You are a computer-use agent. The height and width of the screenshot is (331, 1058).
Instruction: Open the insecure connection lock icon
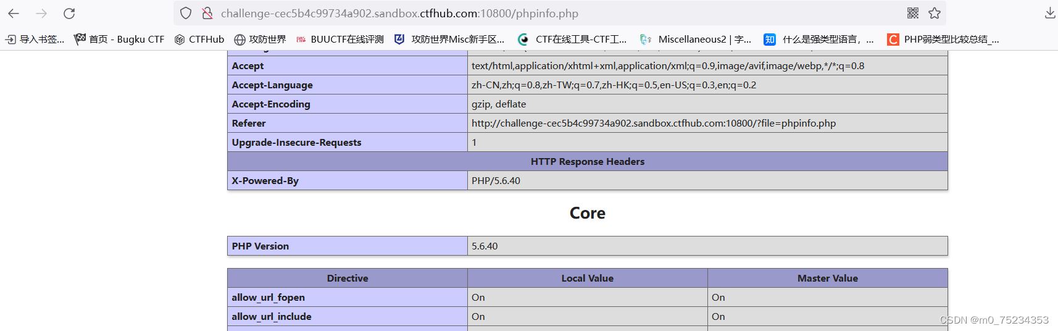(x=207, y=13)
